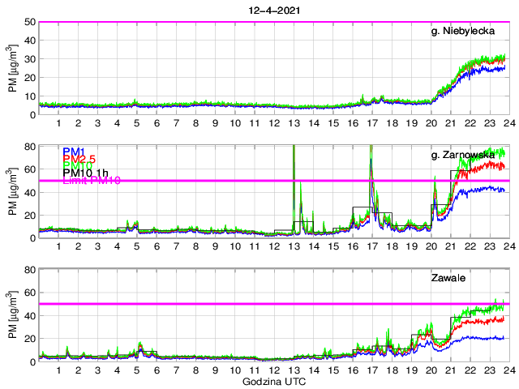The width and height of the screenshot is (519, 389).
Task: Click the Godzina UTC axis label
Action: click(x=273, y=381)
